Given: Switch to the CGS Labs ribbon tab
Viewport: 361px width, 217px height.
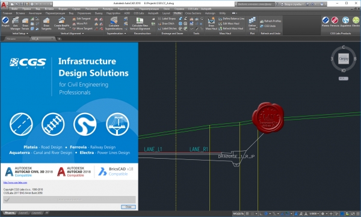Looking at the screenshot, I should (139, 13).
